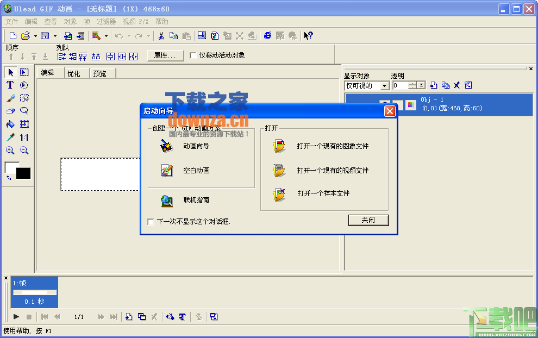Click the Zoom In magnifier tool
The image size is (538, 338).
[x=10, y=151]
